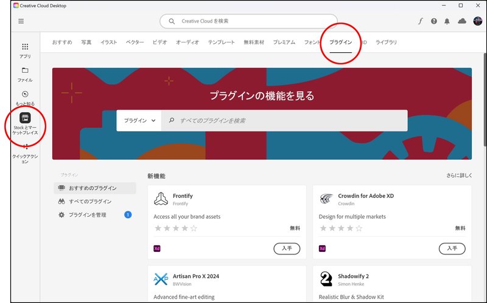Click the Artisan Pro X 2024 logo
The width and height of the screenshot is (487, 303).
pos(161,279)
